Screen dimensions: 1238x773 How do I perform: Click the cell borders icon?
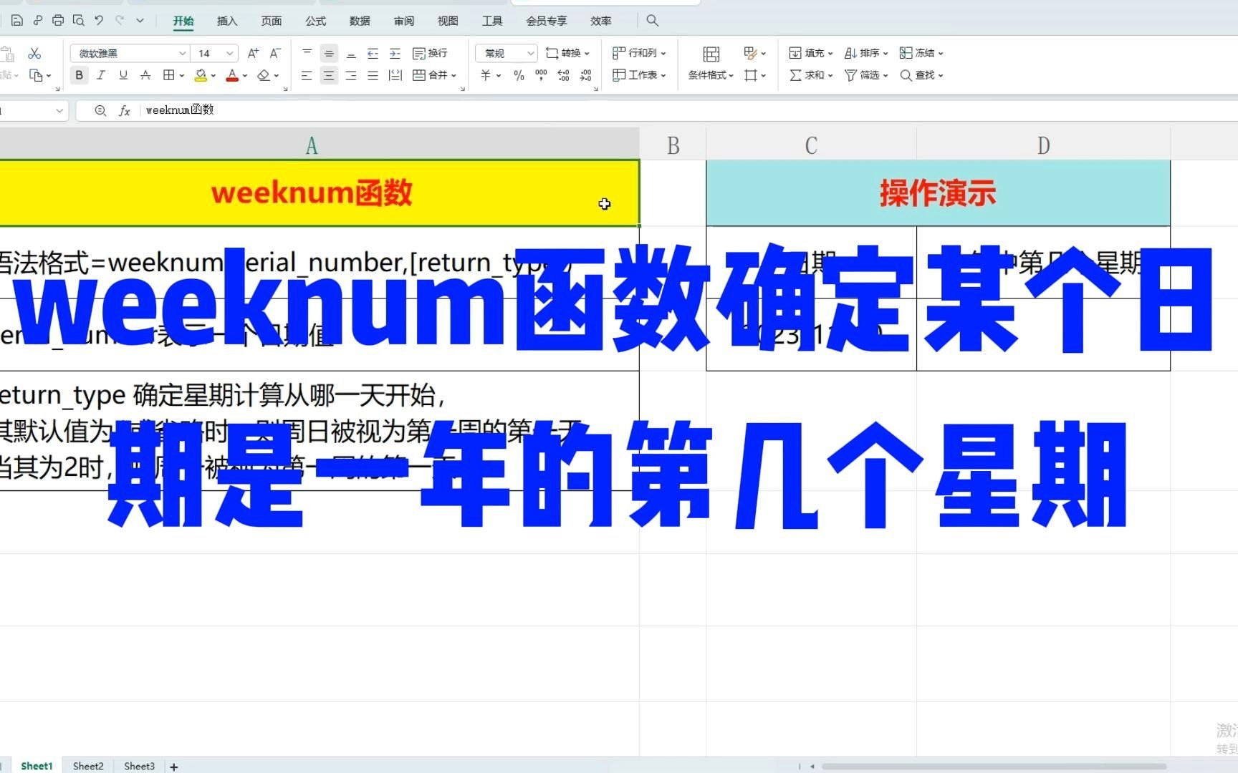pos(168,75)
